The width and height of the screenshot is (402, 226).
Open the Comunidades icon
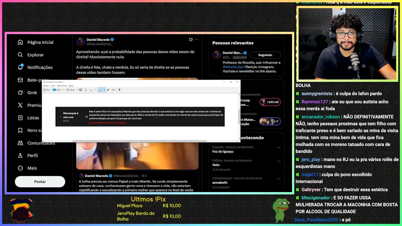20,143
